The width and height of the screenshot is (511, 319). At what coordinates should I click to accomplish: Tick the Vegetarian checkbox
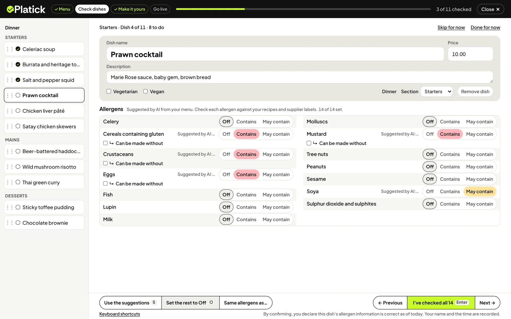(109, 91)
